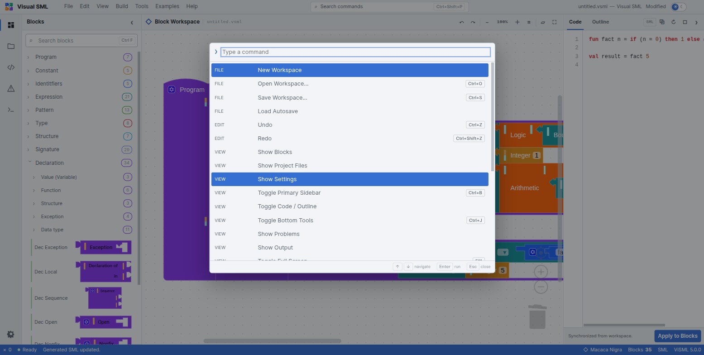Click the command palette list scrollbar
Image resolution: width=704 pixels, height=355 pixels.
[492, 117]
